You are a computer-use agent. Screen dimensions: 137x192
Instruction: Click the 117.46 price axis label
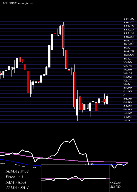point(129,19)
